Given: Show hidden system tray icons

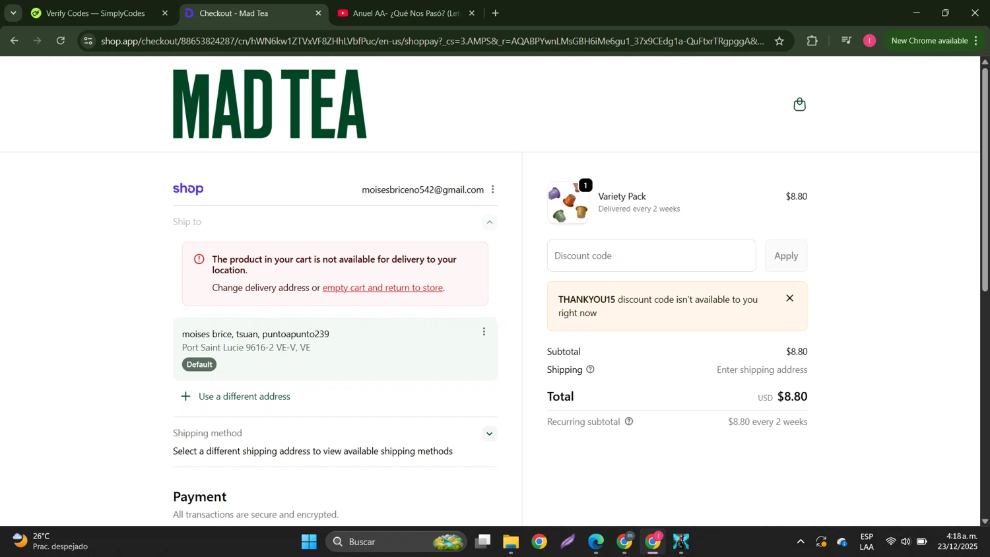Looking at the screenshot, I should point(800,542).
